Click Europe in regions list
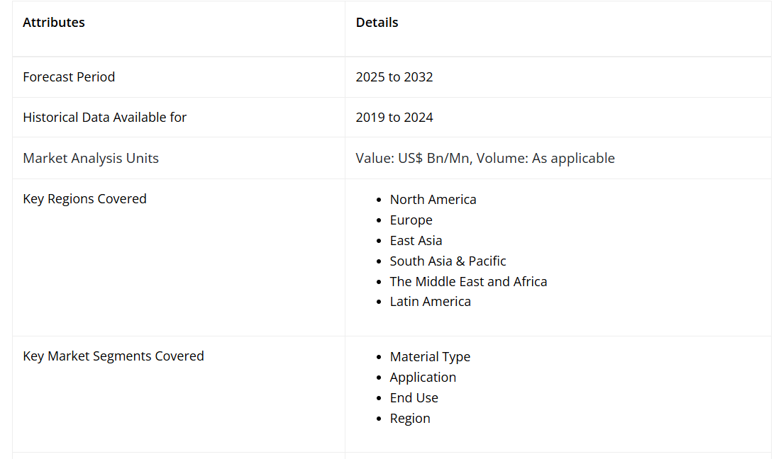 pyautogui.click(x=411, y=220)
